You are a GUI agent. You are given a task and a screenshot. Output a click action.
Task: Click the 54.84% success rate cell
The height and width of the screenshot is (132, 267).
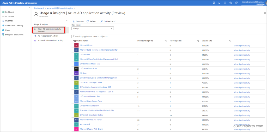pos(204,116)
